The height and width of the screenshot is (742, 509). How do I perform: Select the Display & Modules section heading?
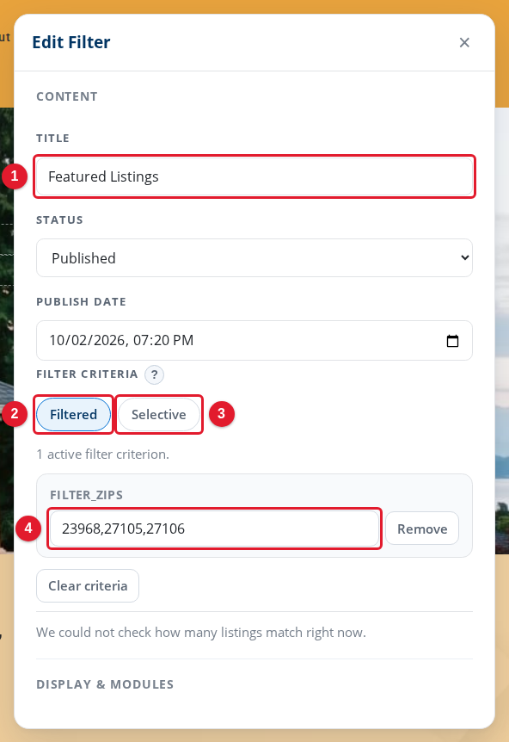[x=105, y=684]
